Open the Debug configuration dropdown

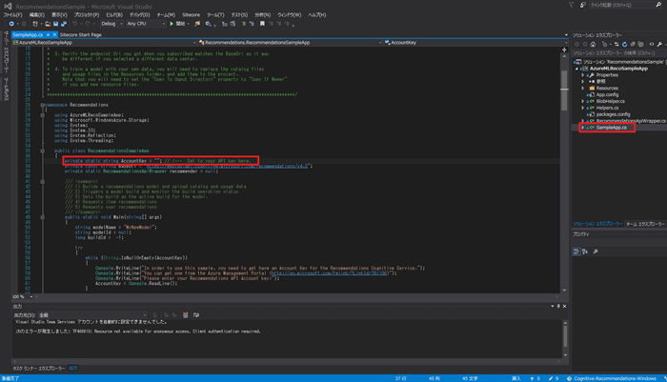[111, 24]
